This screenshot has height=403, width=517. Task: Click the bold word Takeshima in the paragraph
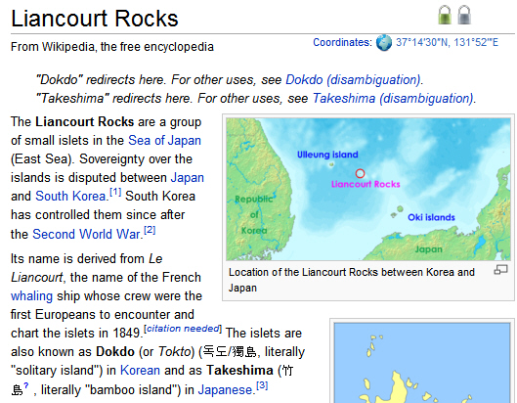click(x=239, y=371)
